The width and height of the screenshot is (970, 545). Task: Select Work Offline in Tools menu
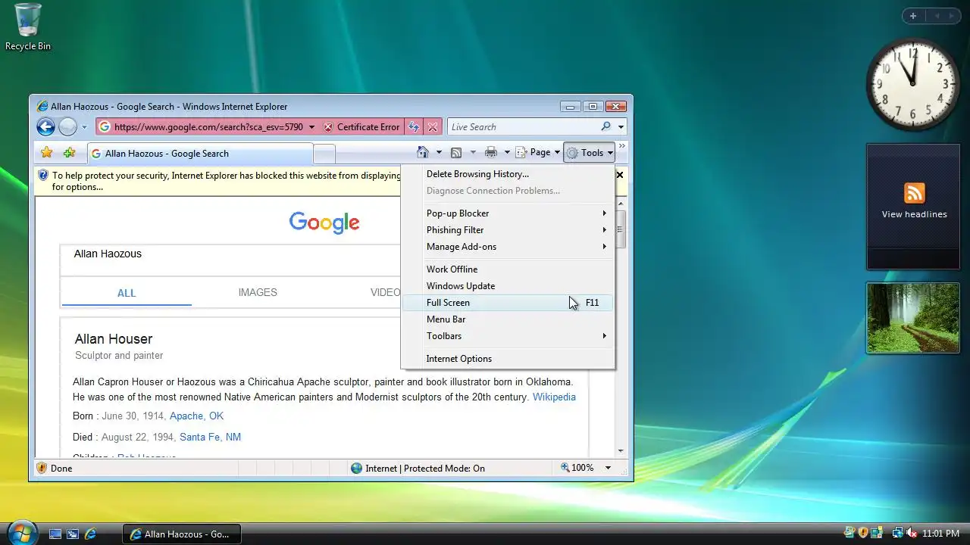coord(508,269)
